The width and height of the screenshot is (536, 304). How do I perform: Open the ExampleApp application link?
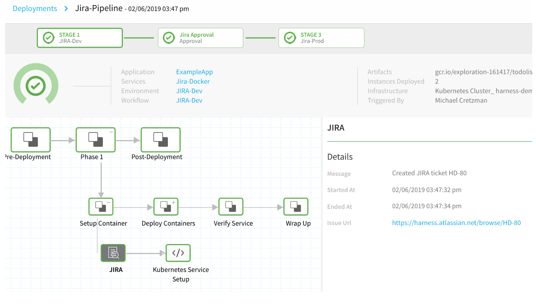point(194,72)
